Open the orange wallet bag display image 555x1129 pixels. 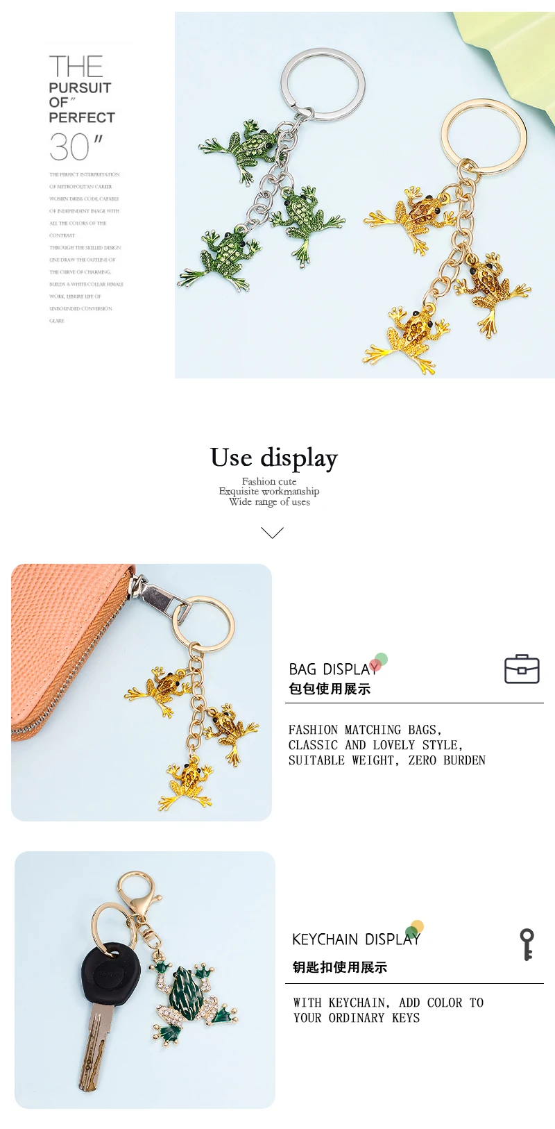[x=142, y=692]
